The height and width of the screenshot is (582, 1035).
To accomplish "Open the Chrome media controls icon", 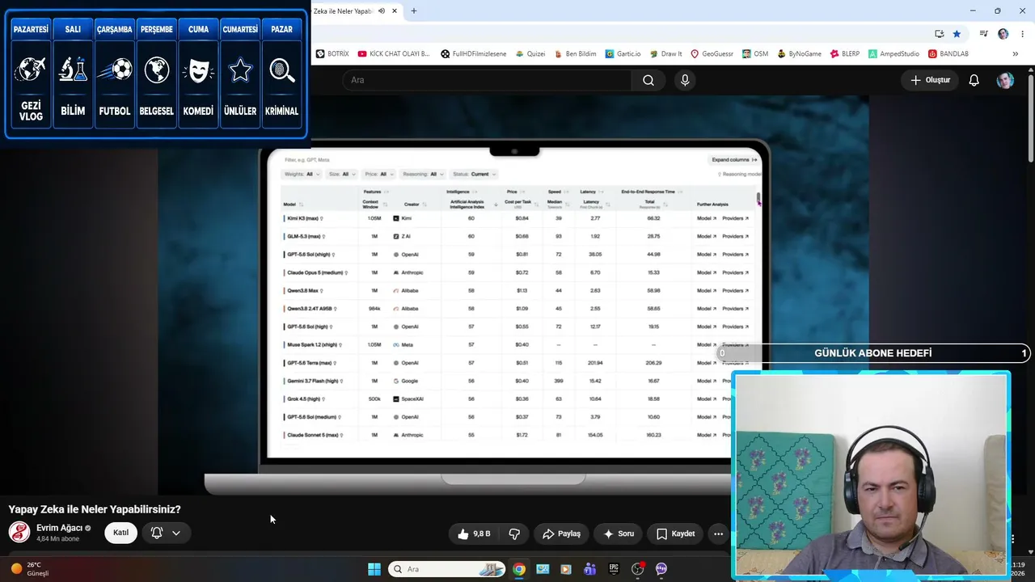I will click(983, 34).
